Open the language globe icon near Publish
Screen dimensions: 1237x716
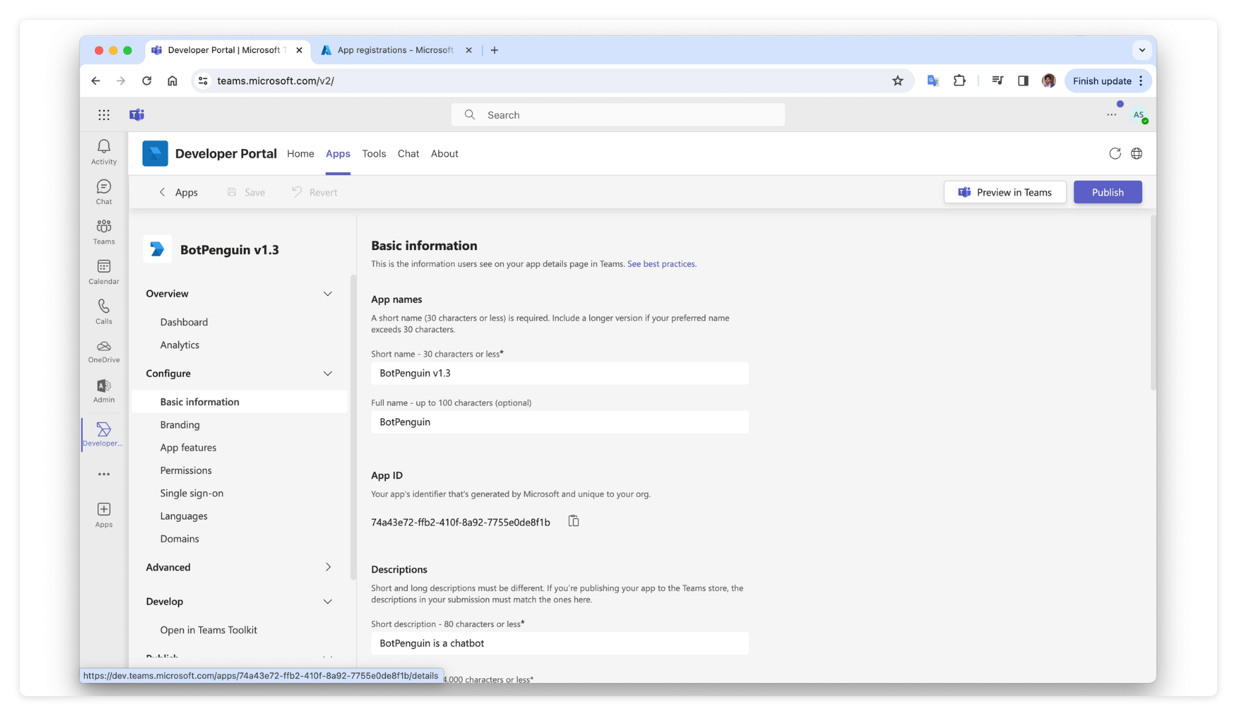click(1137, 153)
